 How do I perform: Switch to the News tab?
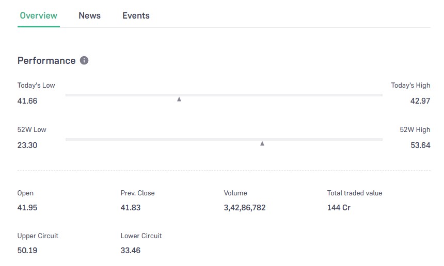point(89,15)
